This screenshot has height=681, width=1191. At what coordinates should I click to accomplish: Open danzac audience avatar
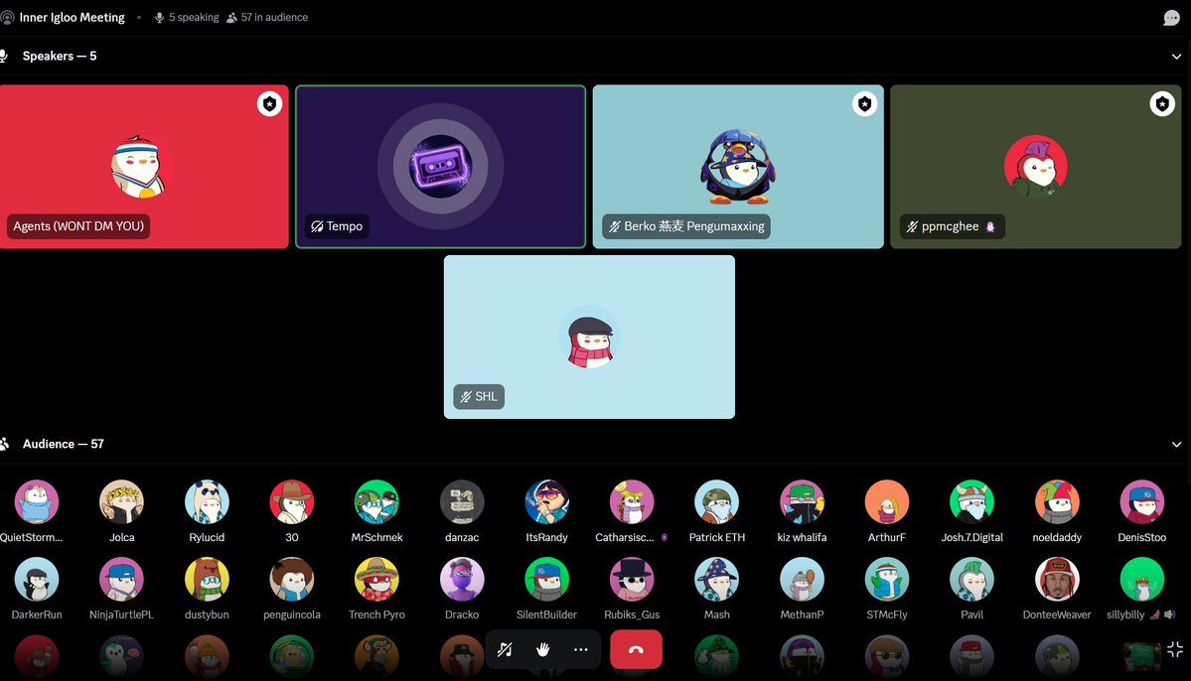pyautogui.click(x=462, y=502)
